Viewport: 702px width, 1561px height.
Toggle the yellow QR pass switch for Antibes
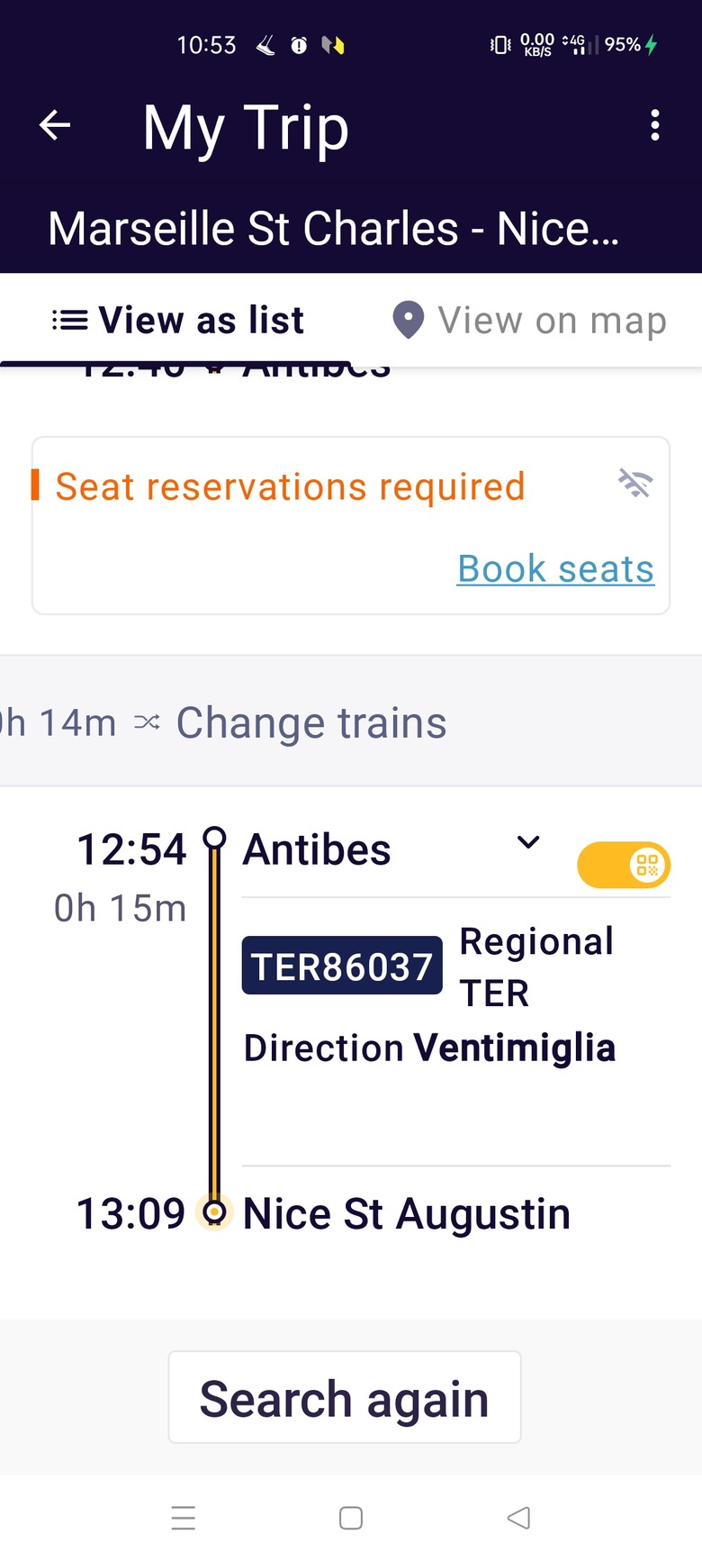pos(624,865)
